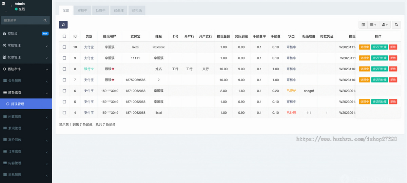Click the 闲置管理 list icon
Viewport: 407px width, 183px height.
point(5,116)
